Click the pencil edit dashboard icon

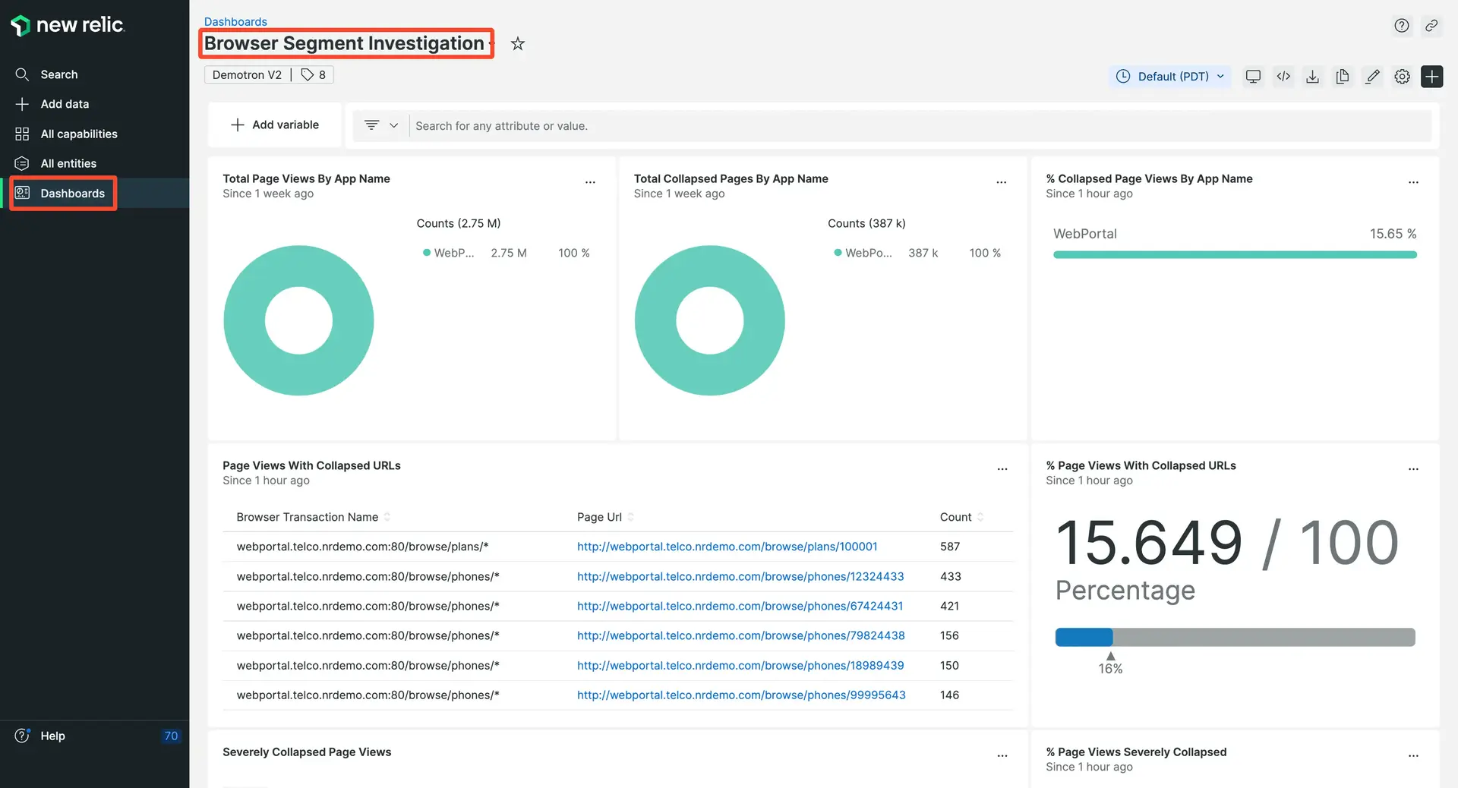point(1372,77)
